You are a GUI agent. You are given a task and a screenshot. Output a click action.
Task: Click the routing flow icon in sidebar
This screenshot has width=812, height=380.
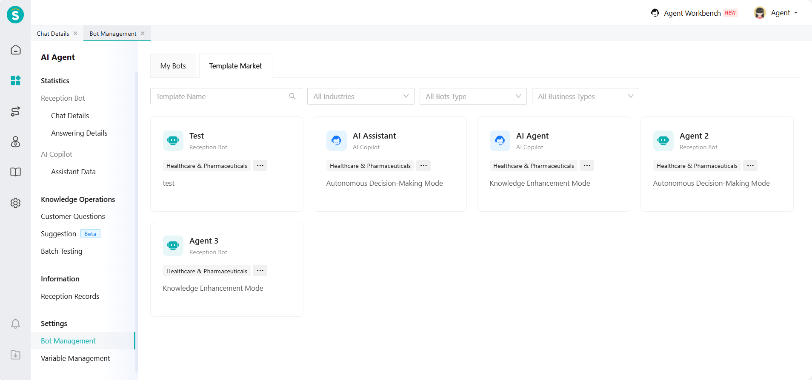[15, 111]
